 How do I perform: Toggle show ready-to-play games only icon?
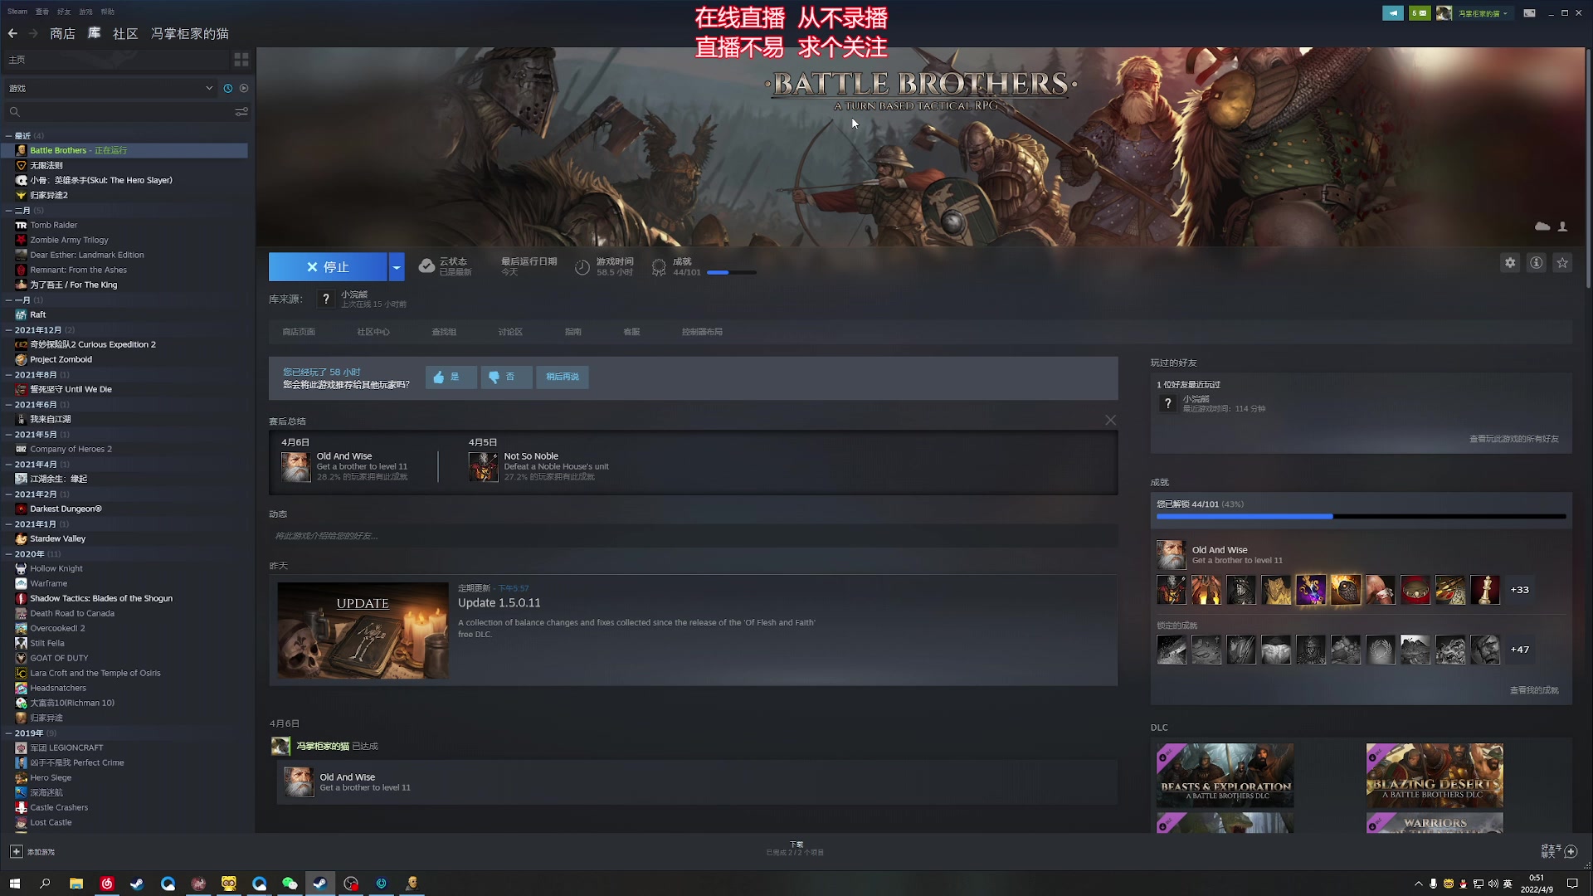(x=244, y=88)
